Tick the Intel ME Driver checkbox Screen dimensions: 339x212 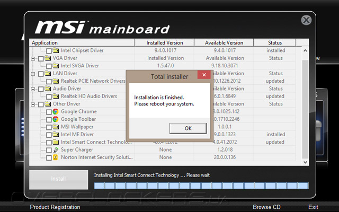pyautogui.click(x=49, y=135)
